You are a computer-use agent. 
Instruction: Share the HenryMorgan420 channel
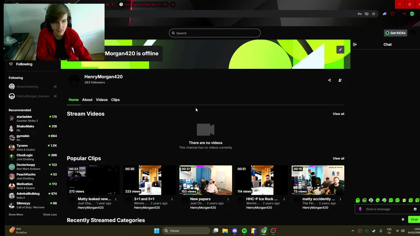[329, 80]
